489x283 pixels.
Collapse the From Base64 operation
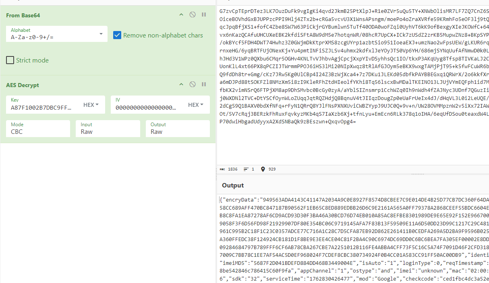181,15
